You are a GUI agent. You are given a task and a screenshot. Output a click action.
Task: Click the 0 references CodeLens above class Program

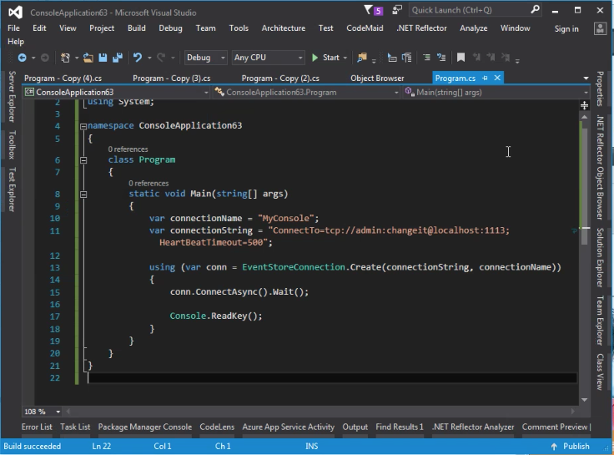click(128, 149)
